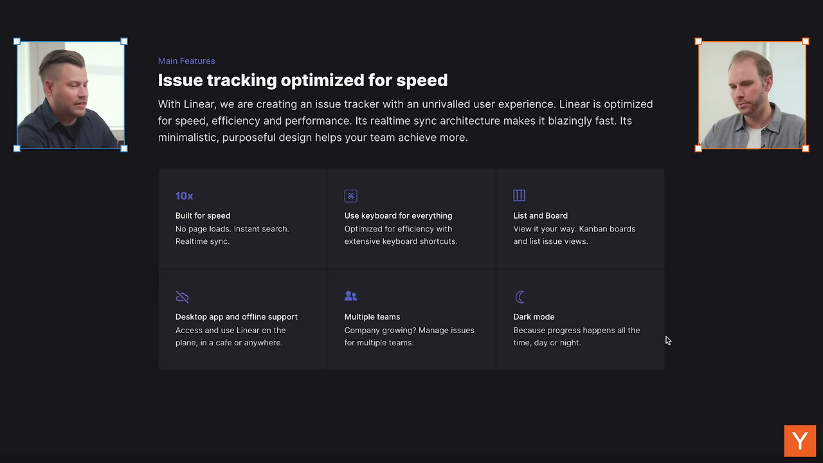This screenshot has height=463, width=823.
Task: Click the Built for speed title
Action: pyautogui.click(x=203, y=215)
